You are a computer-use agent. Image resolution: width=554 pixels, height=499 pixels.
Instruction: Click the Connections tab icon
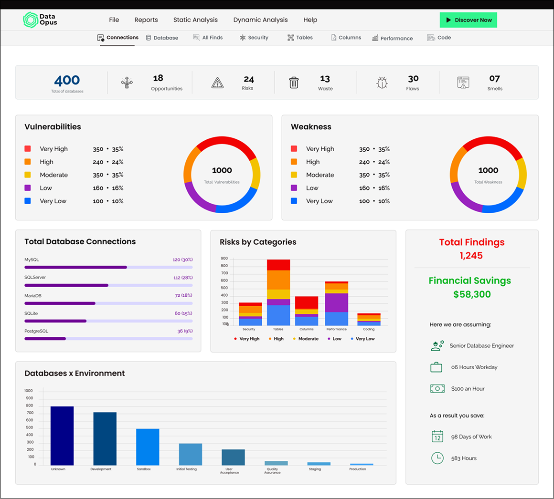101,38
